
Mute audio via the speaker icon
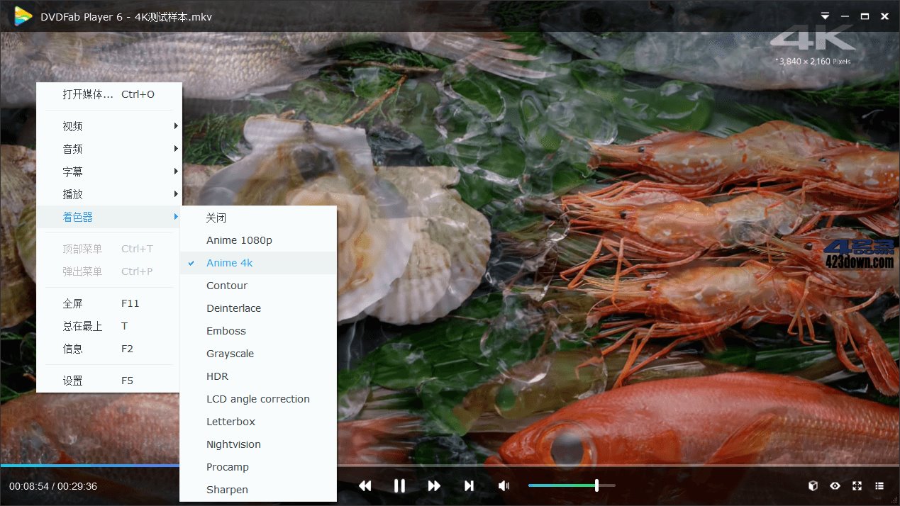click(504, 485)
